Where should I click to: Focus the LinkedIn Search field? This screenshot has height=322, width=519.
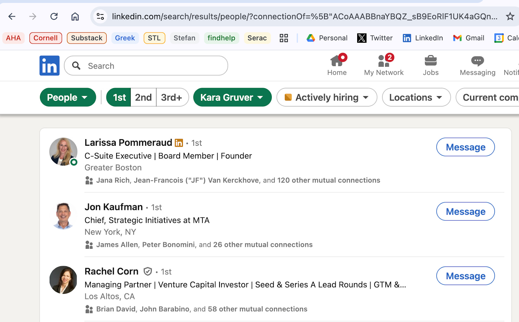146,66
